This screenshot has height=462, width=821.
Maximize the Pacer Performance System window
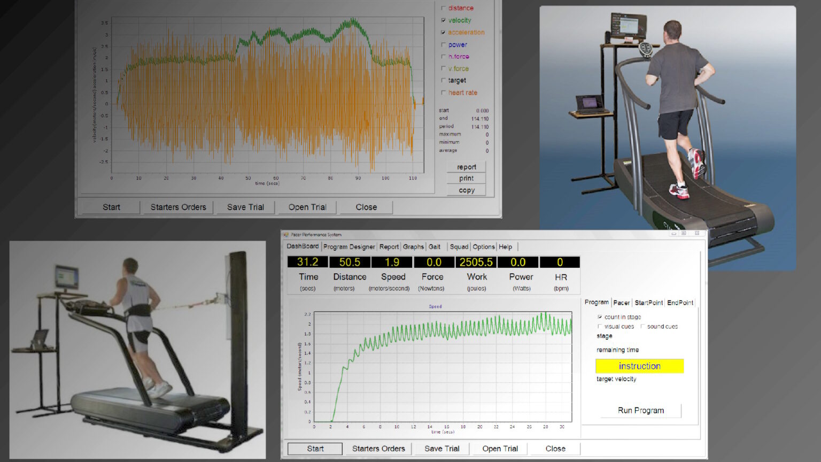coord(684,233)
